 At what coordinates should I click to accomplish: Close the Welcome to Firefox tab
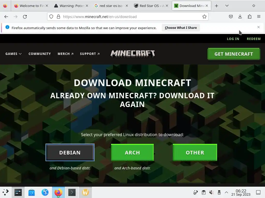coord(47,6)
